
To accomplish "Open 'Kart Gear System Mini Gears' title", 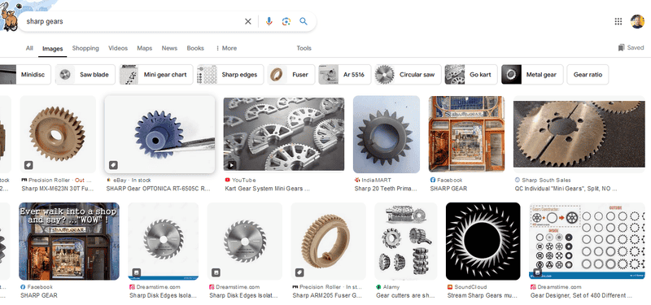I will pyautogui.click(x=268, y=189).
